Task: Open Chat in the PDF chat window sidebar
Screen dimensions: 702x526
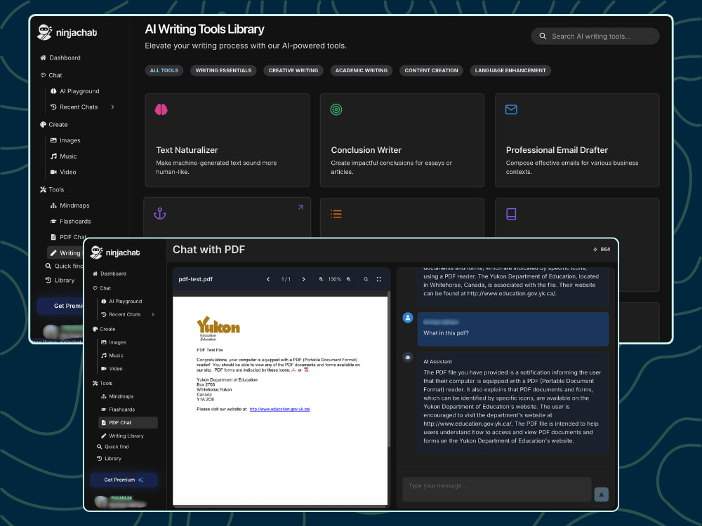Action: [x=102, y=288]
